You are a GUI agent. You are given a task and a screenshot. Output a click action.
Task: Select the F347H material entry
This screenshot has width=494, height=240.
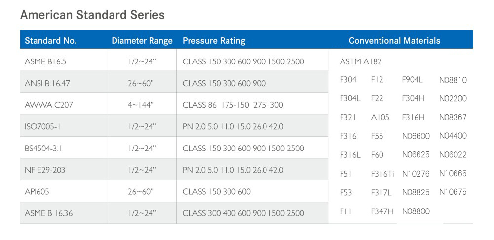382,211
